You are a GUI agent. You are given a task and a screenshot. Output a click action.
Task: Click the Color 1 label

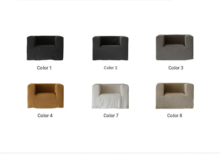[x=44, y=68]
